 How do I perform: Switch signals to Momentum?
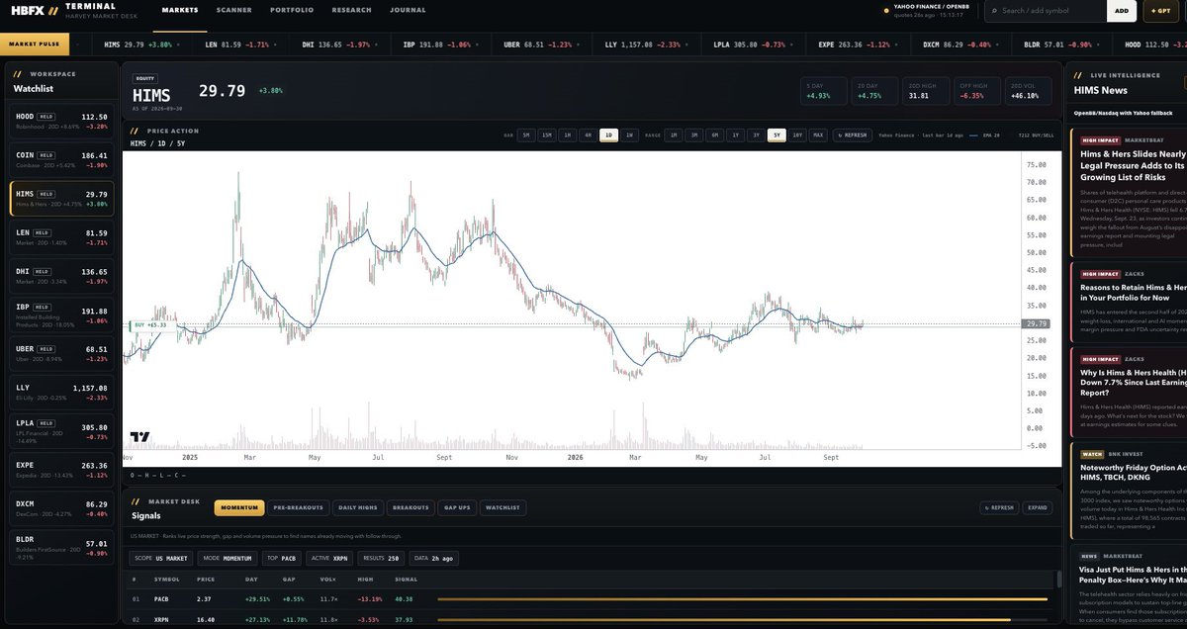point(238,507)
